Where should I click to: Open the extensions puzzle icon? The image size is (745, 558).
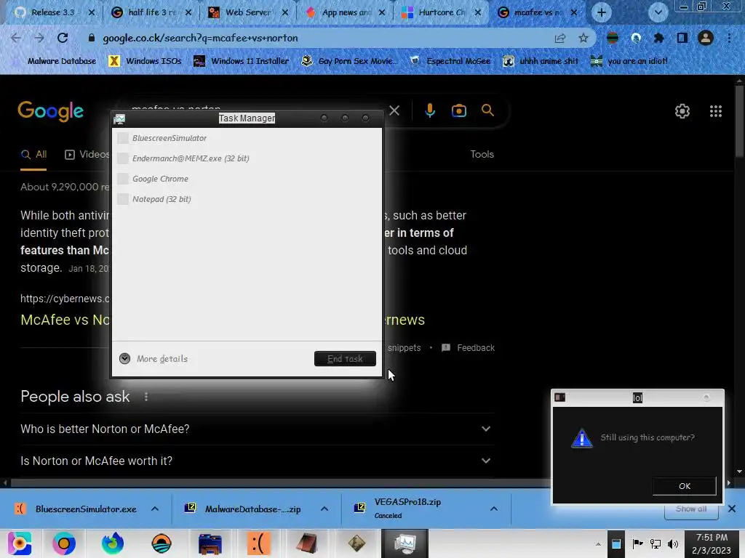(x=658, y=38)
